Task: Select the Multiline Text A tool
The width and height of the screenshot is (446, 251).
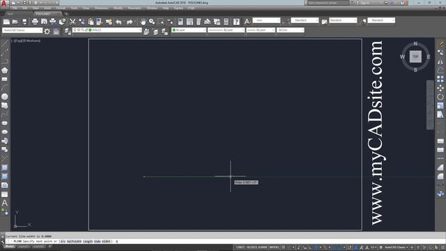Action: 5,203
